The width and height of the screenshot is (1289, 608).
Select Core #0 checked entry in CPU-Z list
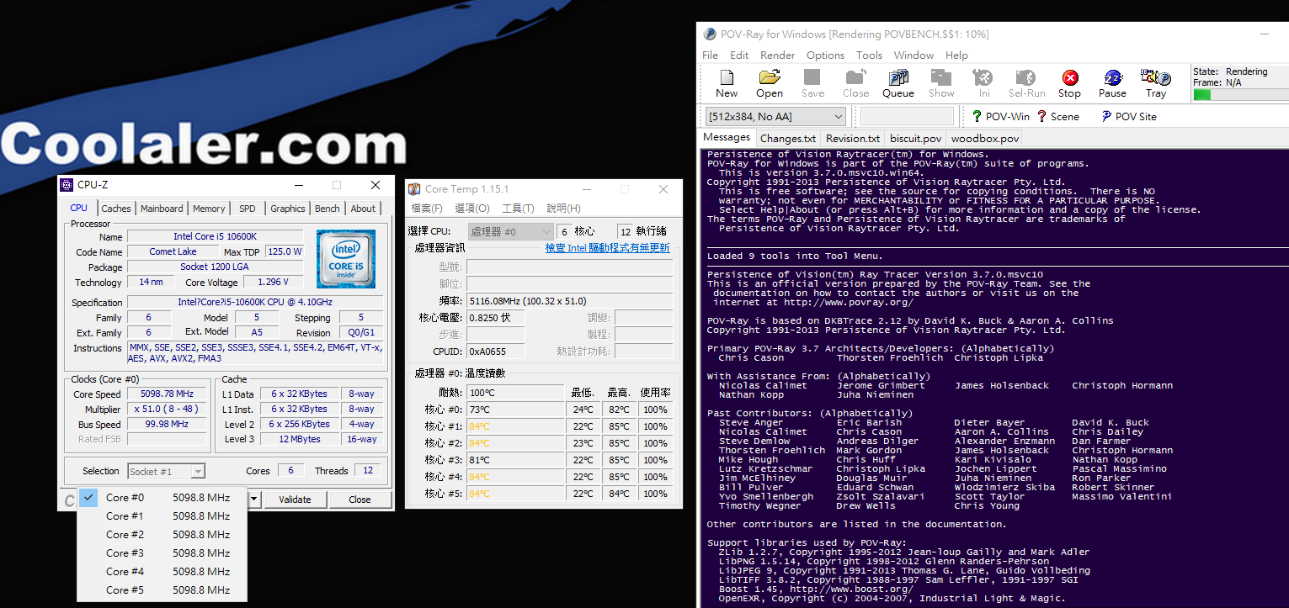point(162,497)
